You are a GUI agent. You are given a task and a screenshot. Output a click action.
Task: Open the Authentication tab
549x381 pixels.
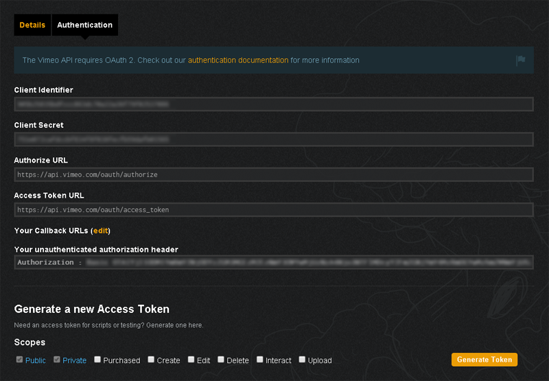click(84, 25)
